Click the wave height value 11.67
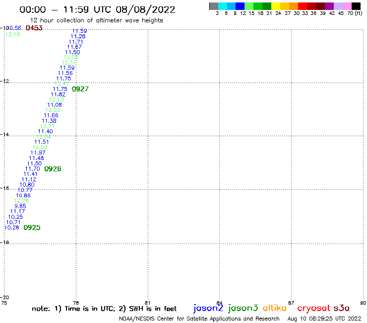Image resolution: width=367 pixels, height=323 pixels. click(x=74, y=47)
